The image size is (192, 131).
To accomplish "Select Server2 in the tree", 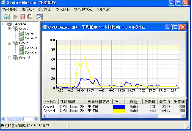I will (x=31, y=38).
